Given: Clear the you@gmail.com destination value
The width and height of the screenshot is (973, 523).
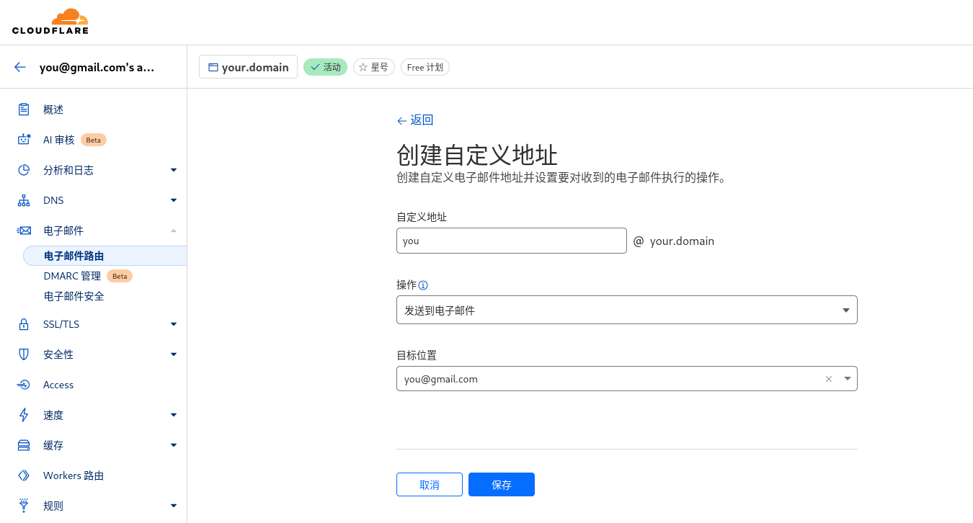Looking at the screenshot, I should [x=829, y=379].
